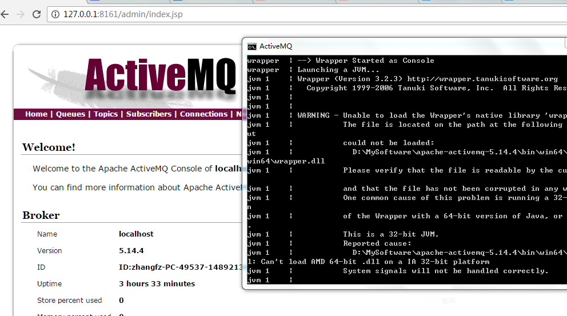Open the Queues page
Viewport: 567px width, 316px height.
click(x=70, y=114)
